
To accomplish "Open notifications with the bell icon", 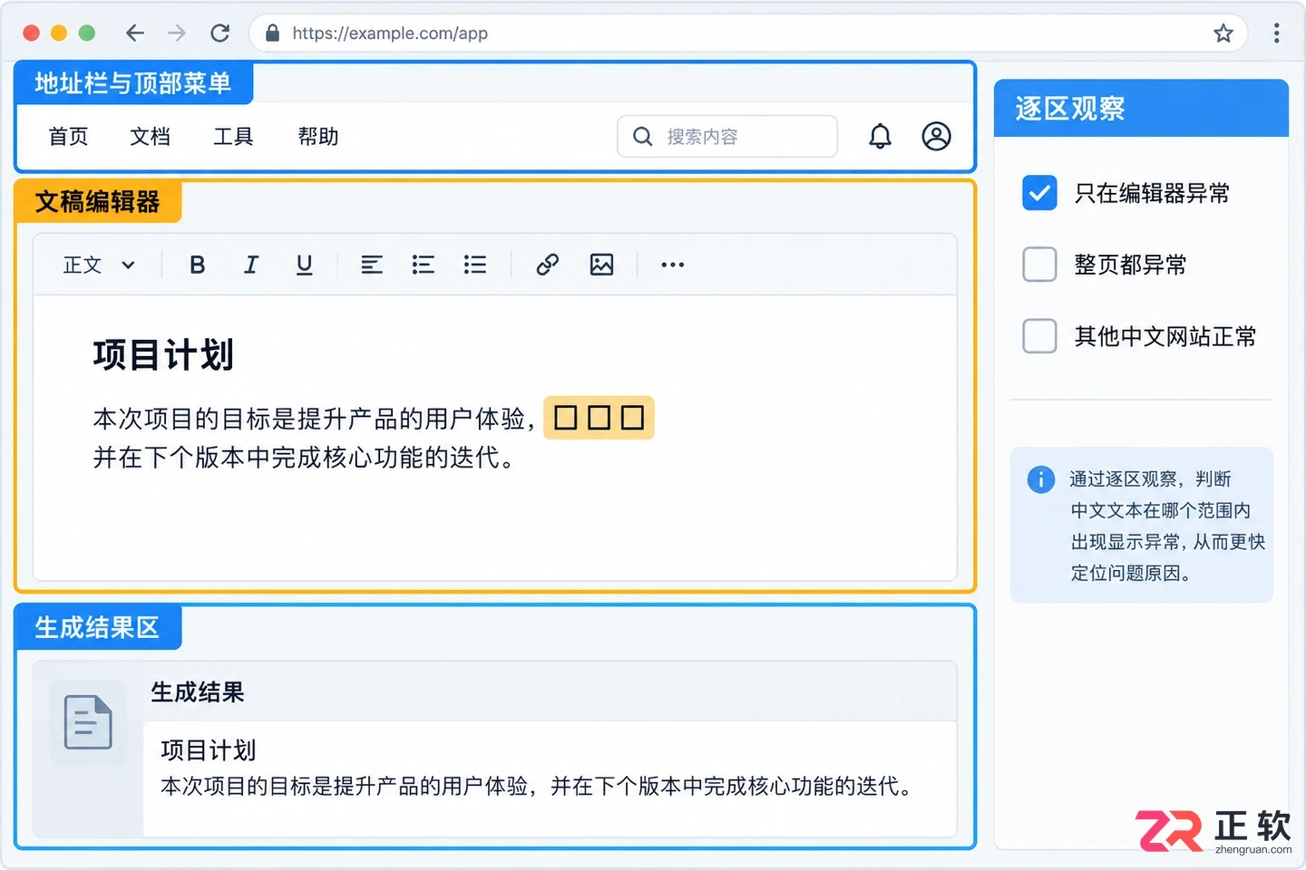I will coord(880,136).
